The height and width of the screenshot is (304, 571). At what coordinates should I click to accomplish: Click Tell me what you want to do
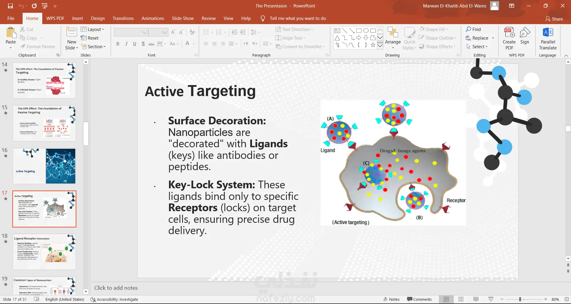[298, 18]
